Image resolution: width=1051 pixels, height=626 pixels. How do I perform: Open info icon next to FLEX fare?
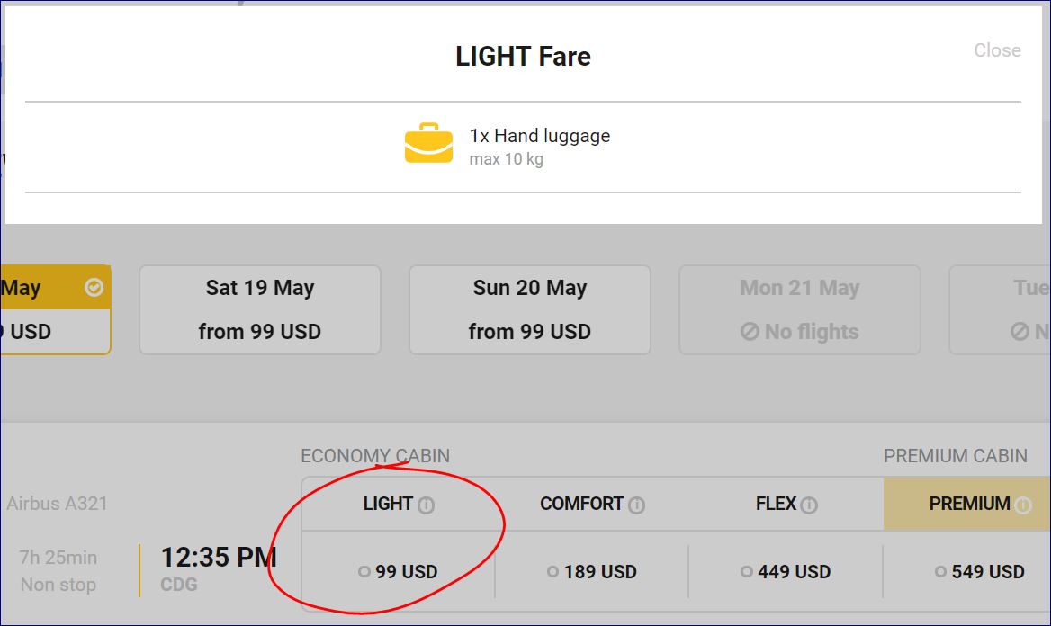click(x=809, y=505)
